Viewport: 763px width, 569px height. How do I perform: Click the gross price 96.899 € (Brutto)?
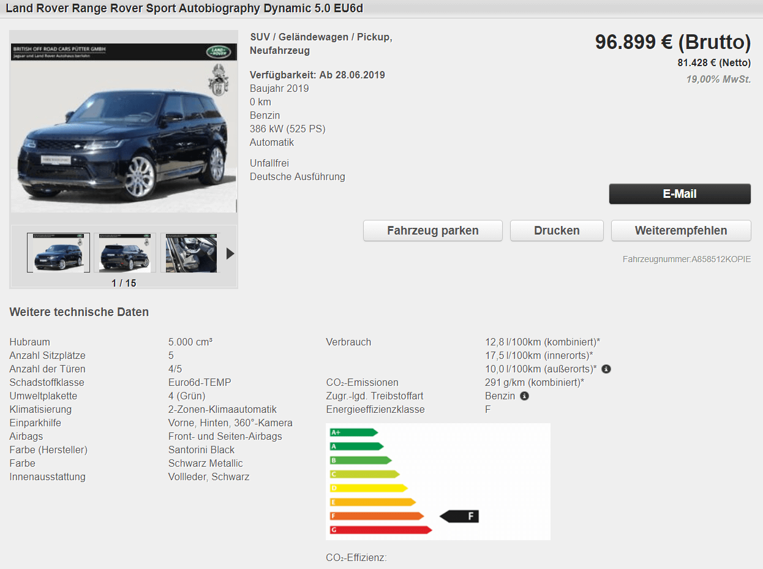[673, 42]
